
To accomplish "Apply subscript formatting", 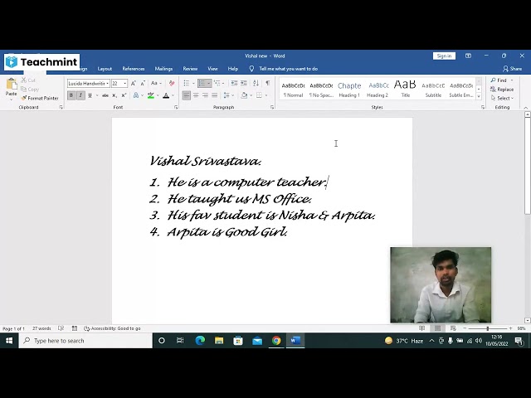I will (x=114, y=96).
